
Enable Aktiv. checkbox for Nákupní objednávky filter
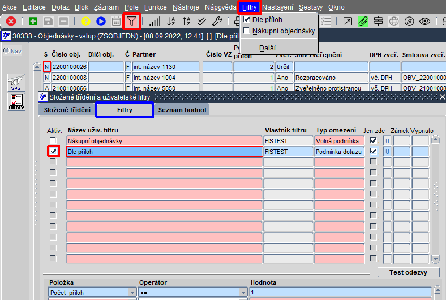[53, 141]
